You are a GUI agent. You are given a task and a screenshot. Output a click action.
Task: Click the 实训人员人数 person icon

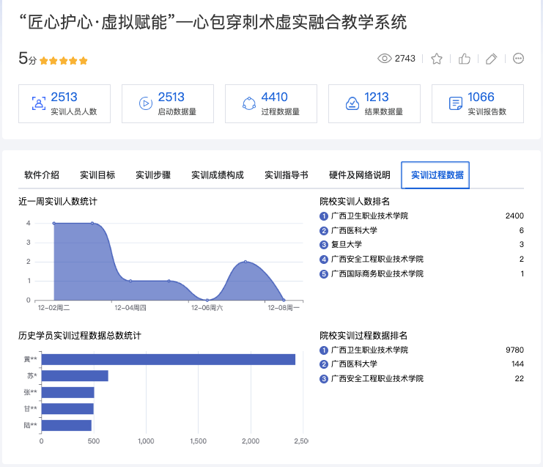click(x=38, y=103)
